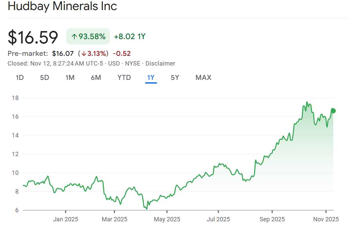Image resolution: width=349 pixels, height=226 pixels.
Task: Switch to the 1D time range tab
Action: tap(20, 78)
